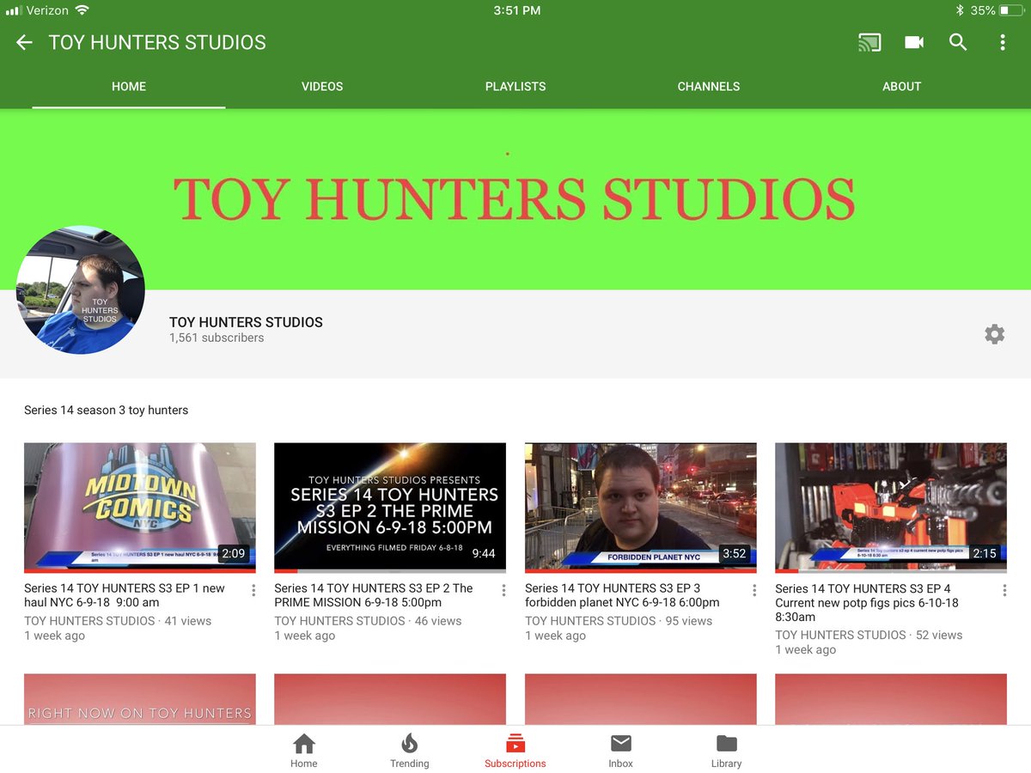Select the HOME tab
This screenshot has width=1031, height=773.
coord(129,86)
